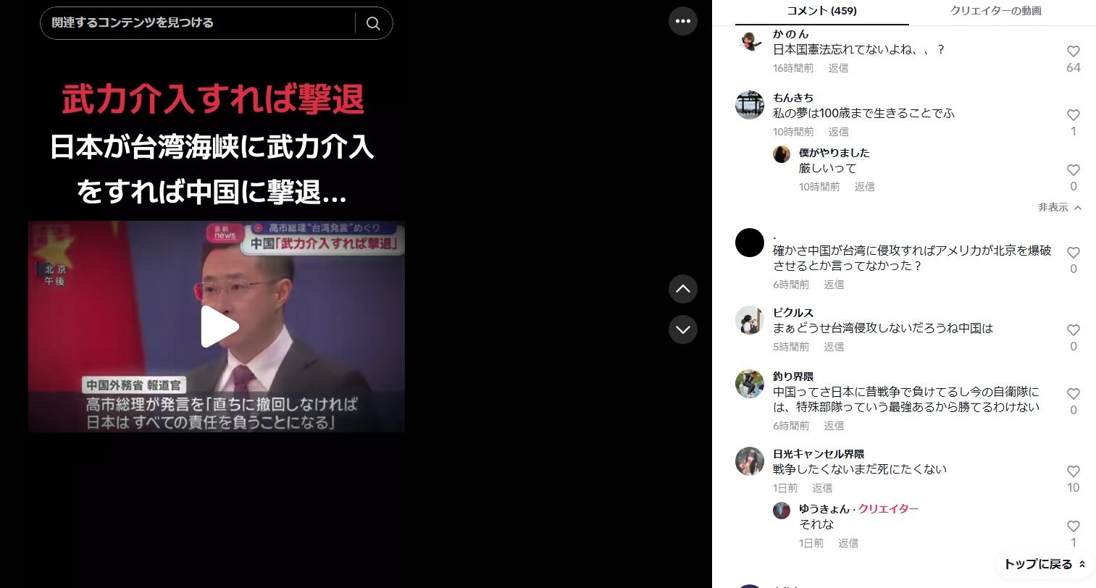The height and width of the screenshot is (588, 1096).
Task: Switch to クリエイターの動画 tab
Action: [x=996, y=11]
